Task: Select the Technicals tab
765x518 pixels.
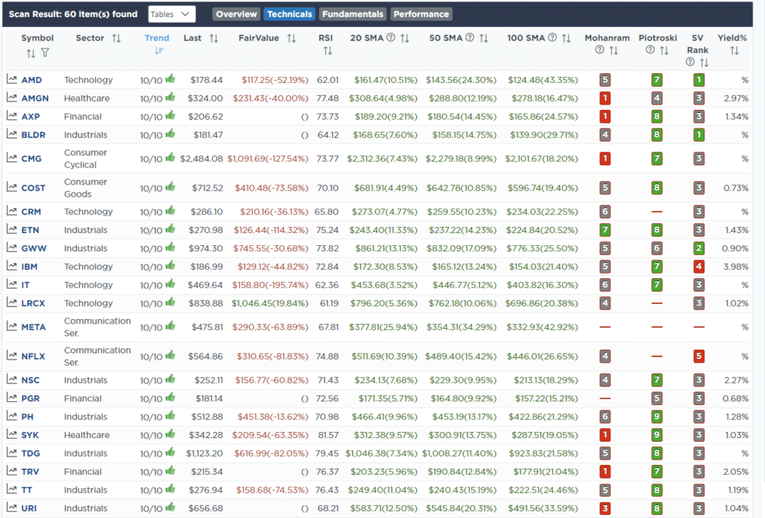Action: pyautogui.click(x=289, y=14)
